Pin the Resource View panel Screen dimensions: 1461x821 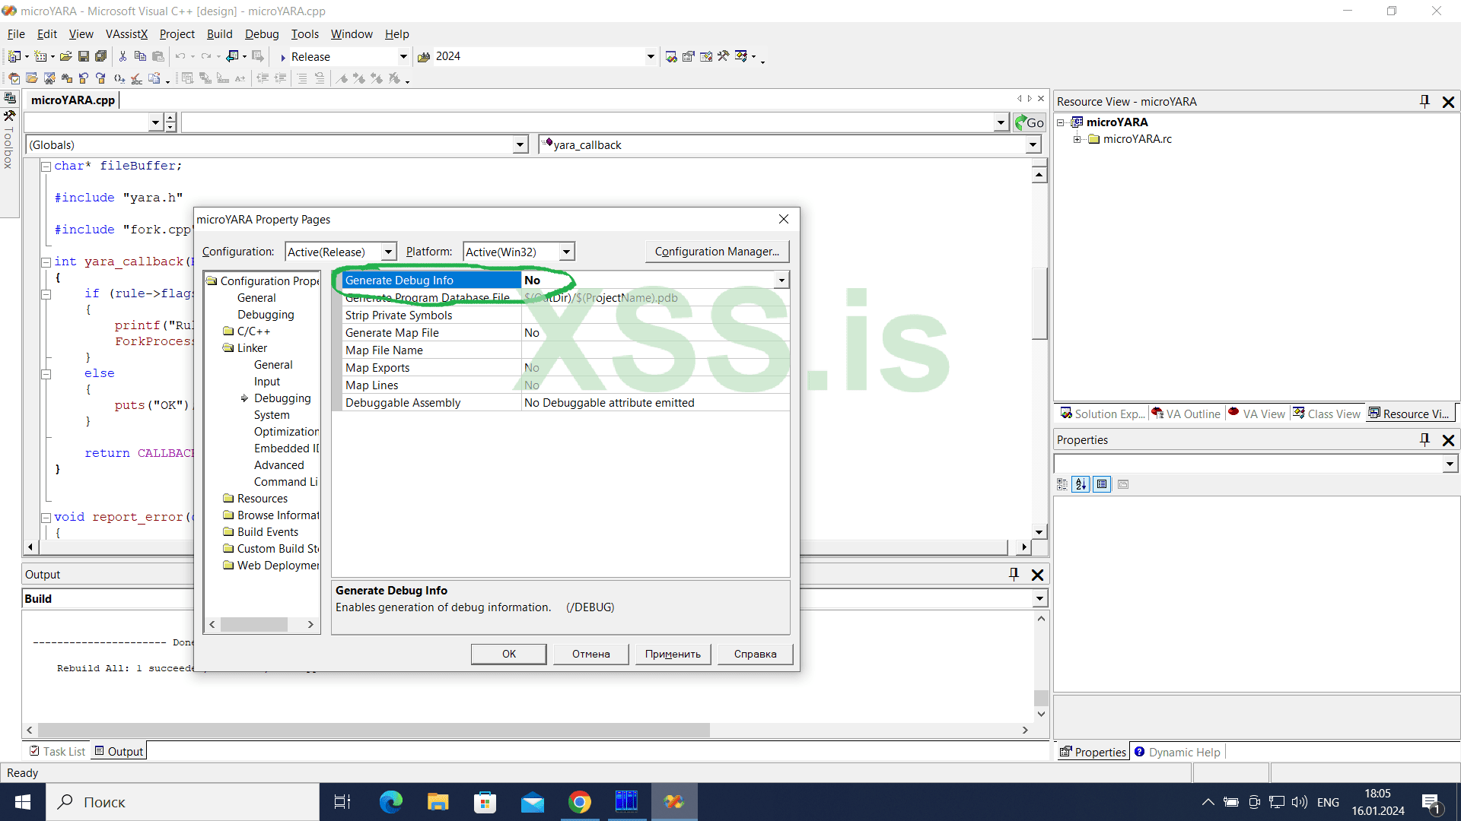point(1424,101)
